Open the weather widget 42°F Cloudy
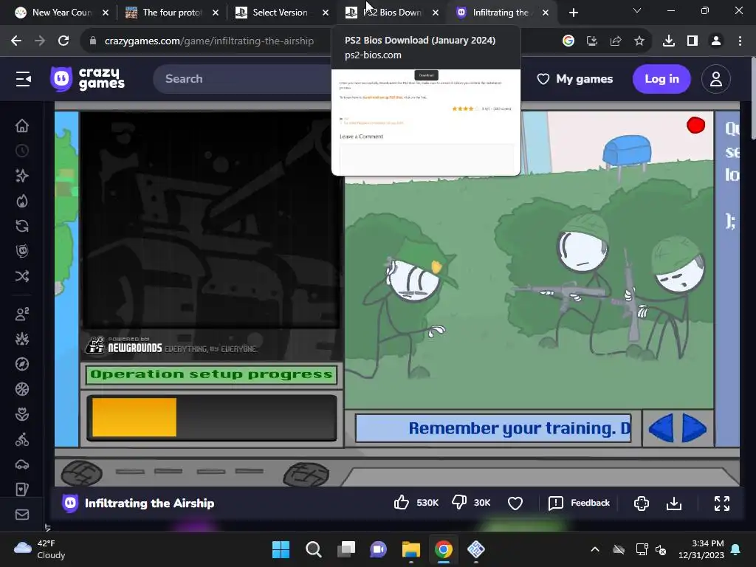756x567 pixels. click(40, 549)
